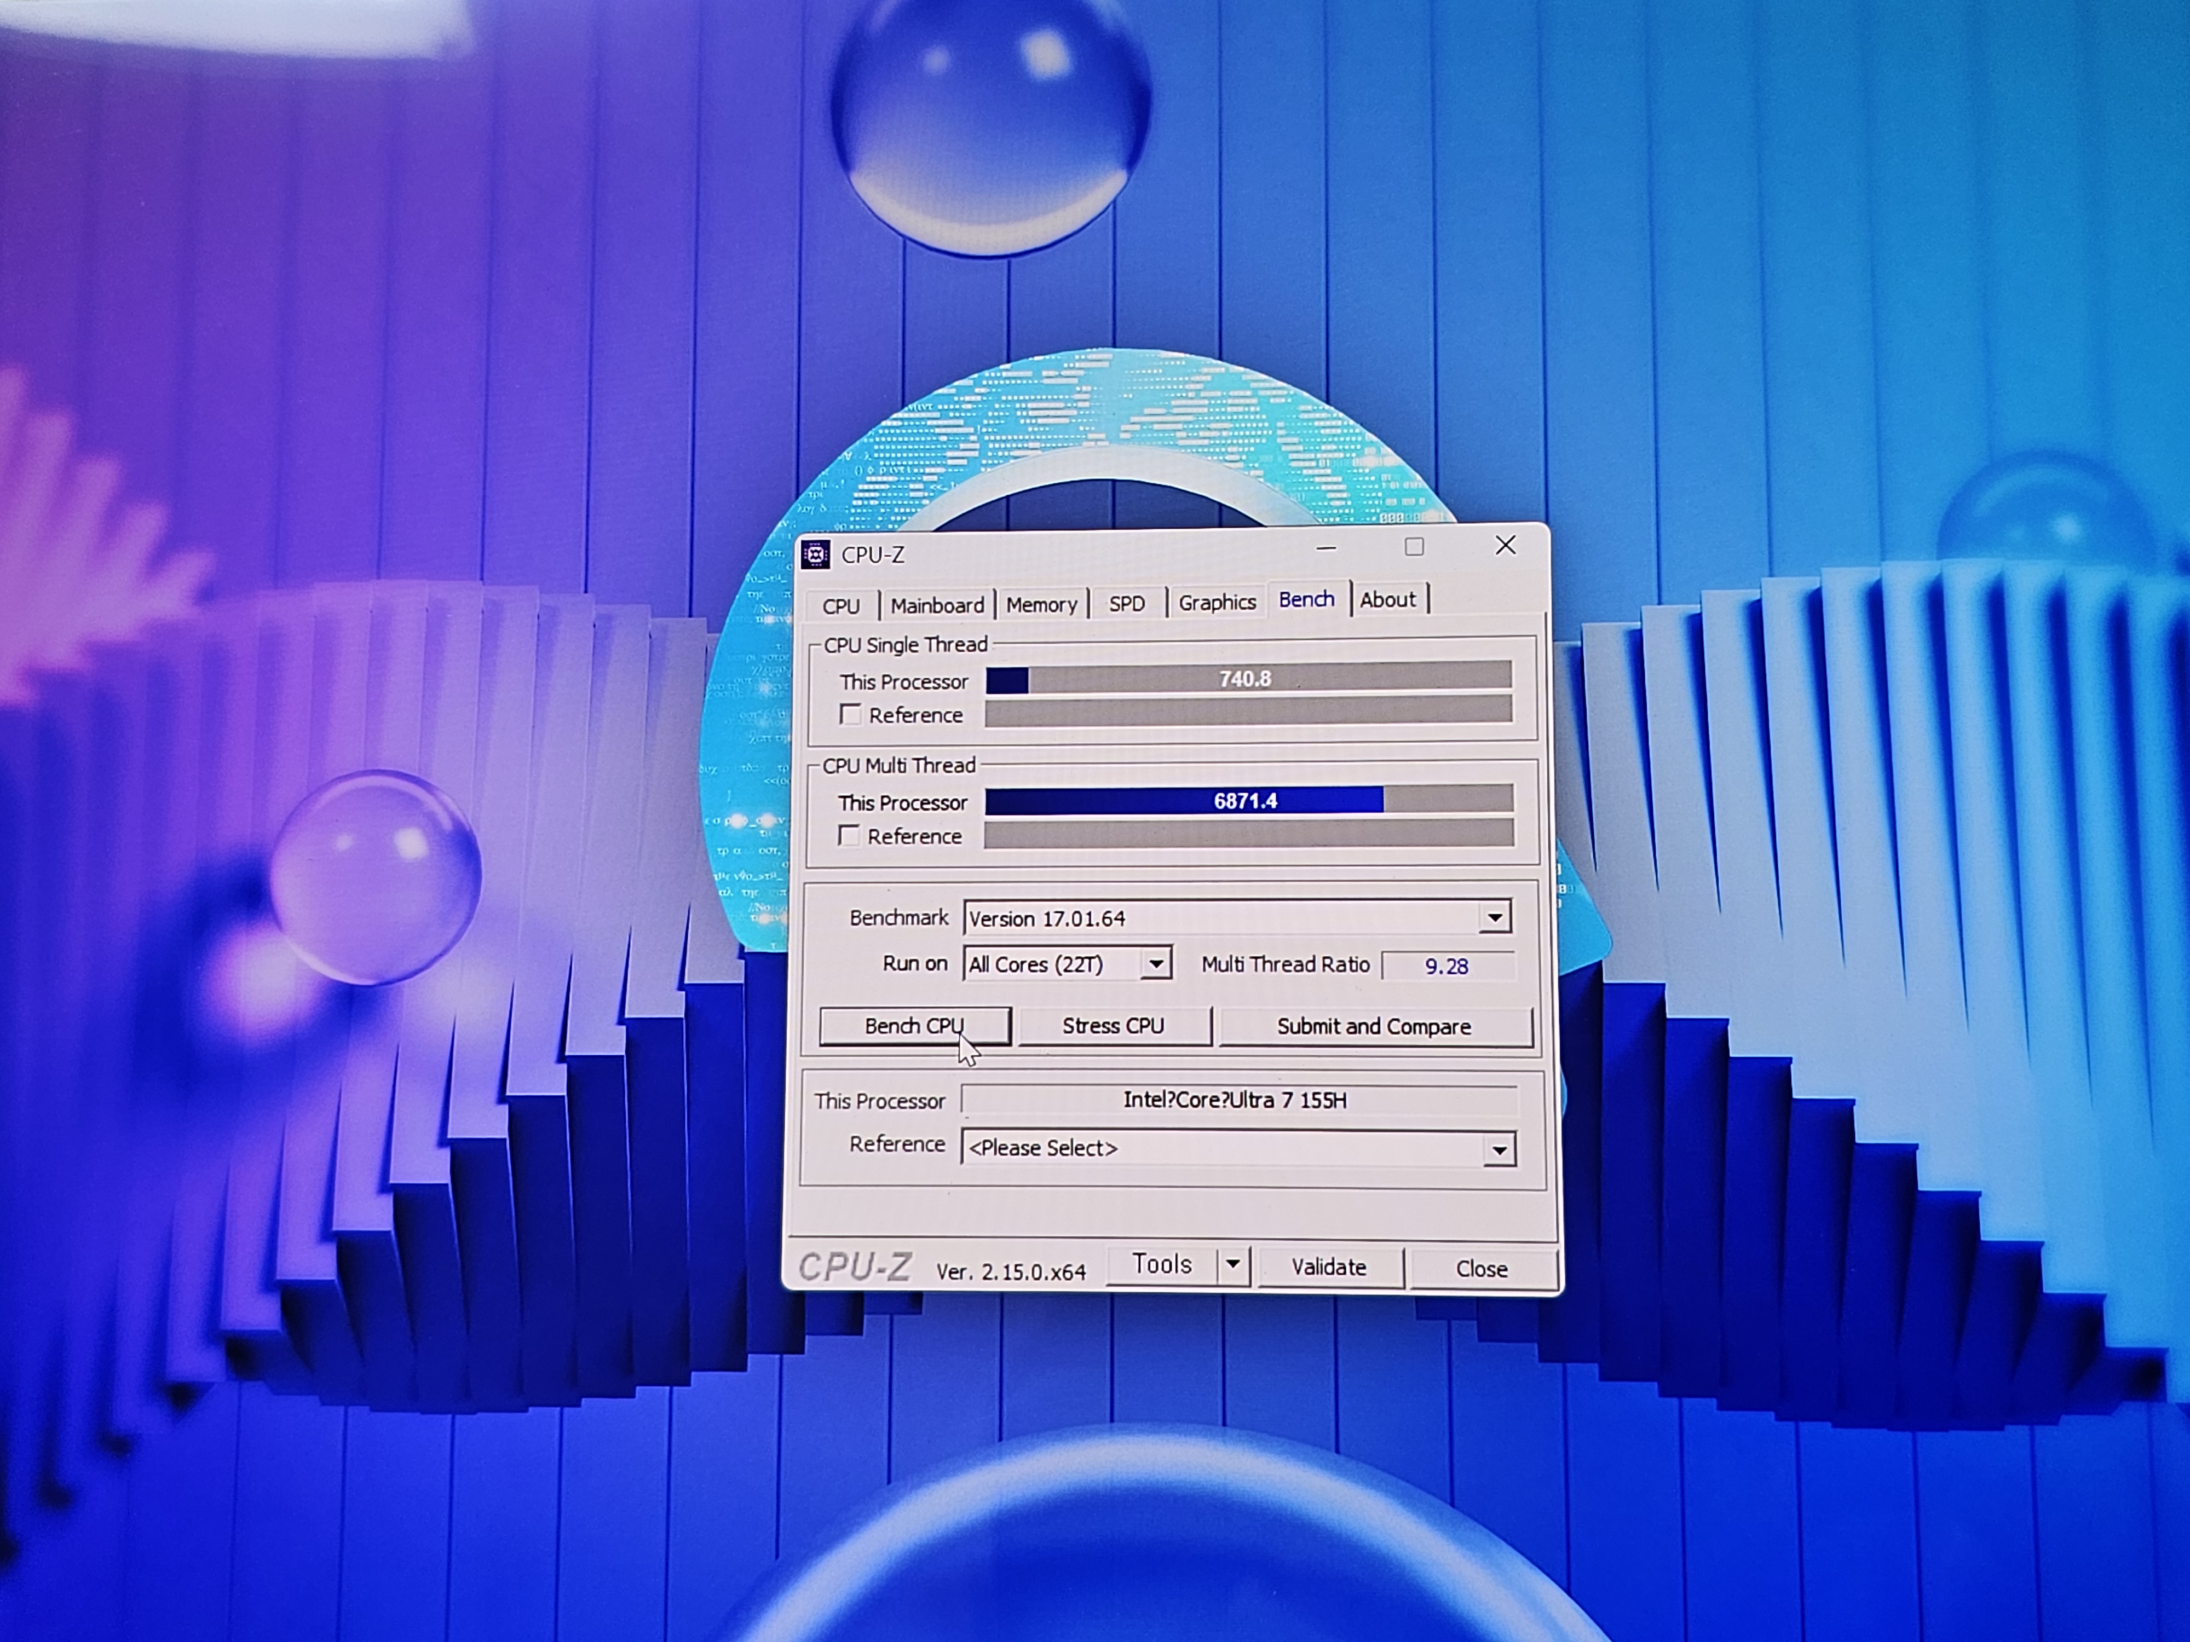Enable Multi Thread Reference checkbox
2190x1642 pixels.
pos(849,835)
